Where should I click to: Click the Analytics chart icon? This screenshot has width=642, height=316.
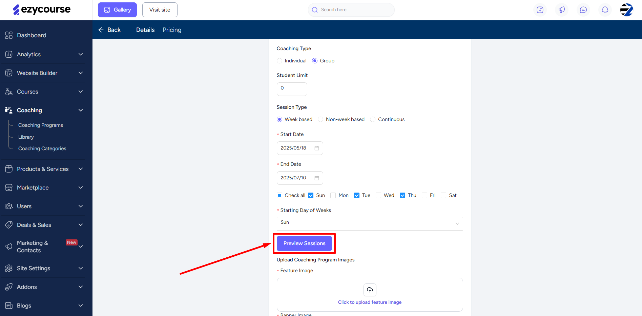(x=9, y=54)
